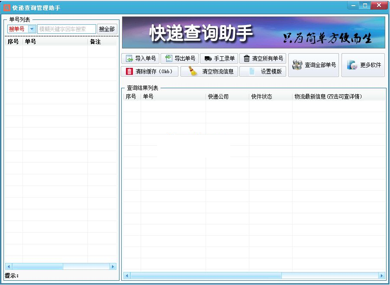Open 更多软件 more software
390x285 pixels.
[363, 65]
